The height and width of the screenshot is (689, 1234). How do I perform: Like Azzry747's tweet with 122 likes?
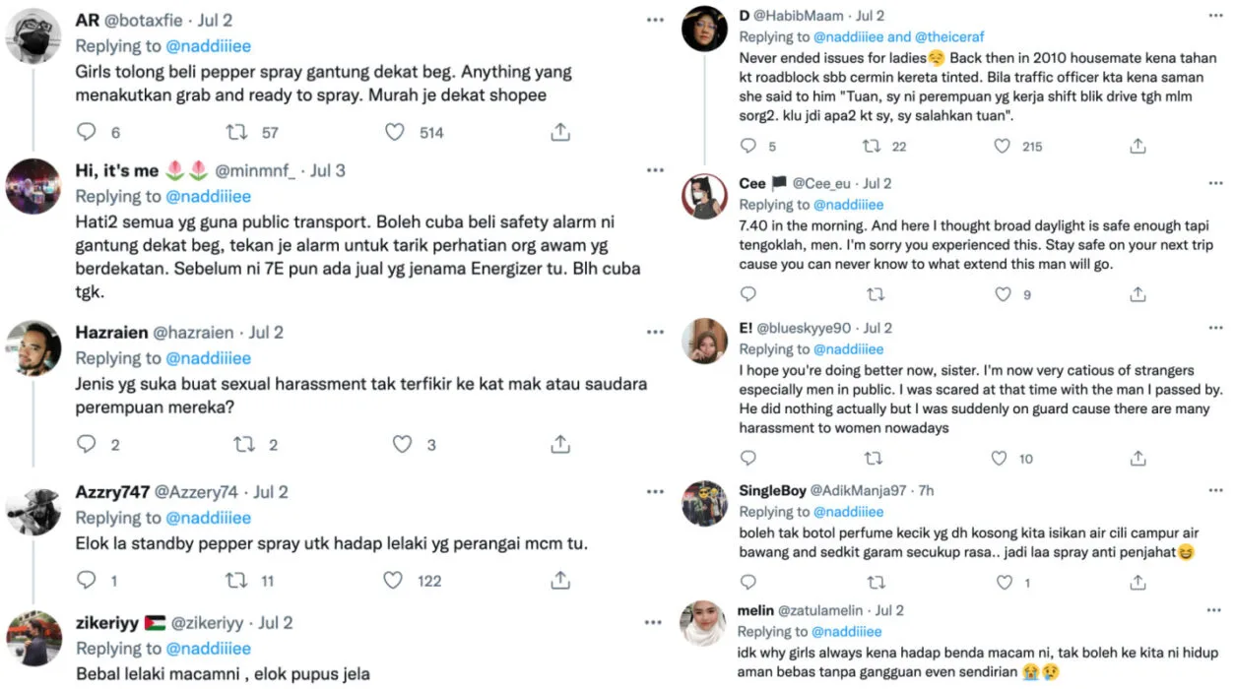pos(394,581)
